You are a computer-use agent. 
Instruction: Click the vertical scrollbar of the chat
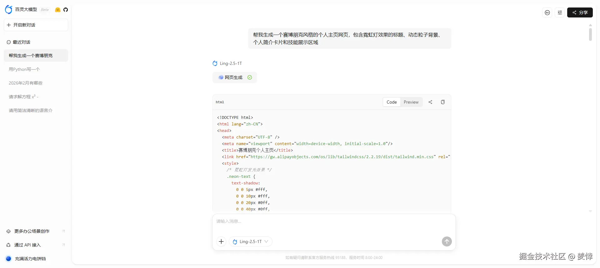point(590,34)
